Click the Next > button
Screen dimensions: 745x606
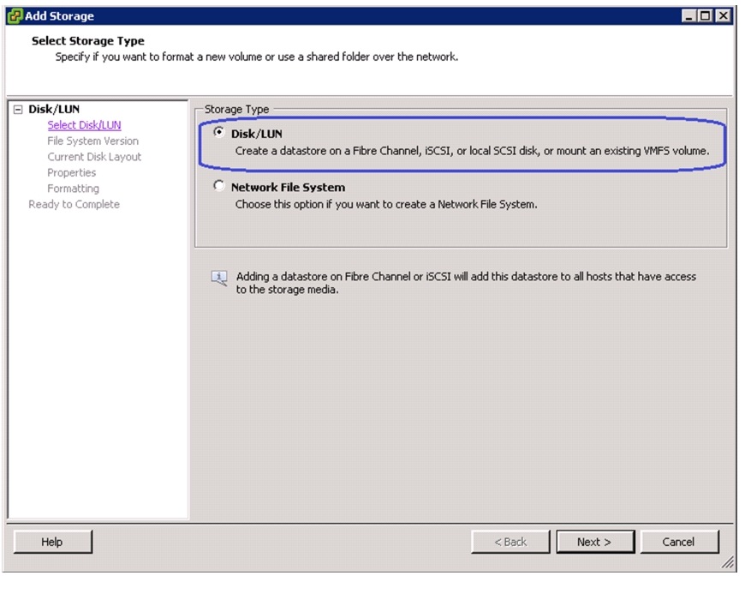(595, 542)
